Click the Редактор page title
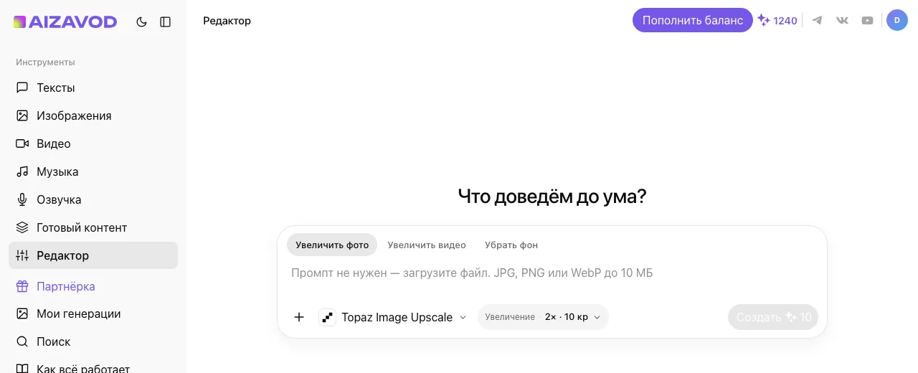The width and height of the screenshot is (918, 373). (x=227, y=21)
